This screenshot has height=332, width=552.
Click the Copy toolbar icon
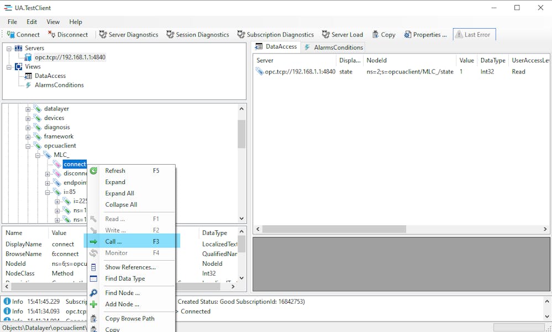(383, 34)
